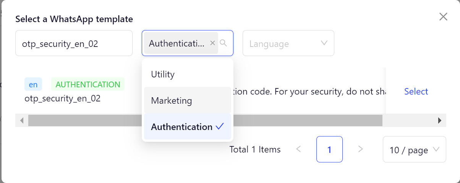The height and width of the screenshot is (183, 460).
Task: Open the Language dropdown arrow
Action: pos(324,43)
